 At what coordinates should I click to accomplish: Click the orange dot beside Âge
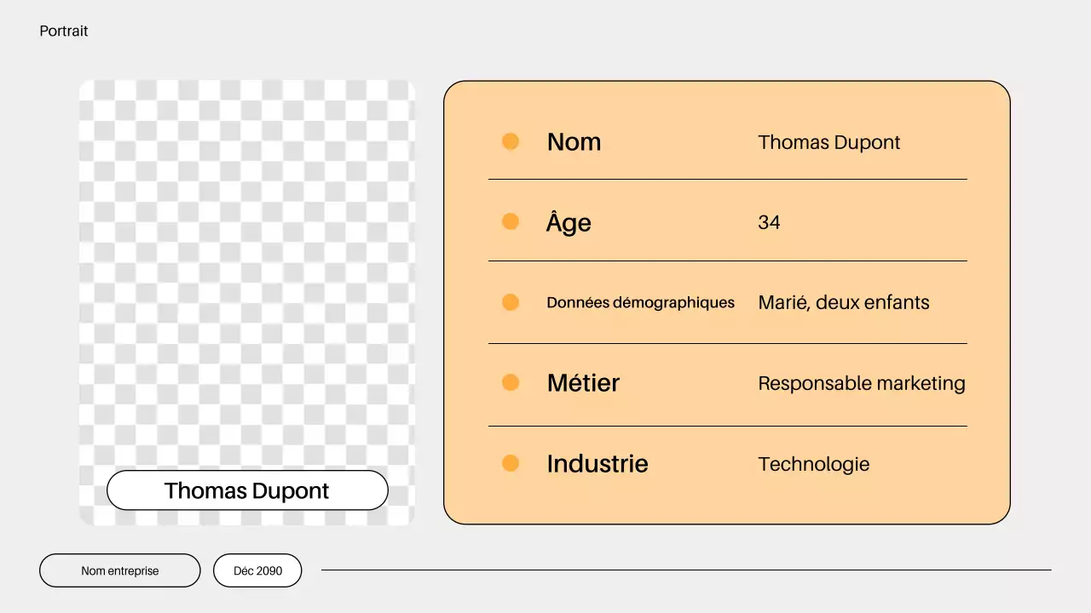511,221
